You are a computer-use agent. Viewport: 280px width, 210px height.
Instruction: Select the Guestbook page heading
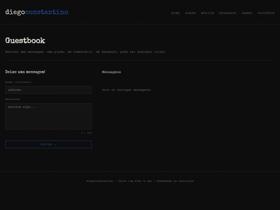click(25, 41)
